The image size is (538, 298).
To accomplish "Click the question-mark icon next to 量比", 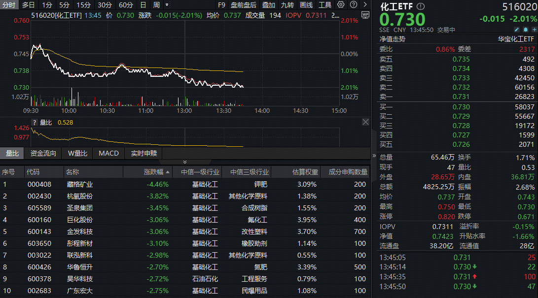I will [x=34, y=122].
